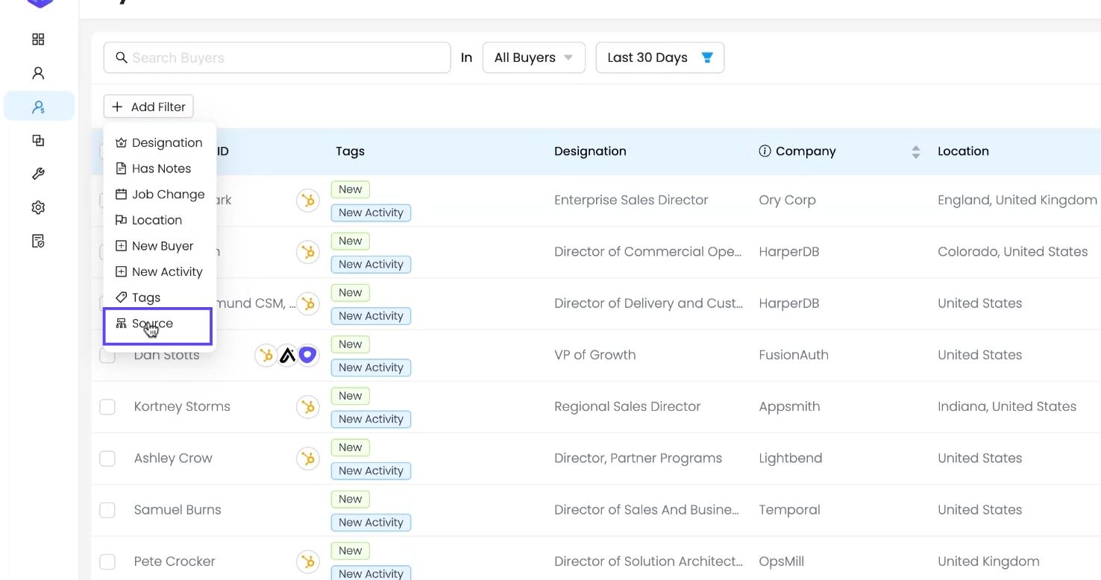The image size is (1101, 580).
Task: Focus the Search Buyers input field
Action: click(x=283, y=57)
